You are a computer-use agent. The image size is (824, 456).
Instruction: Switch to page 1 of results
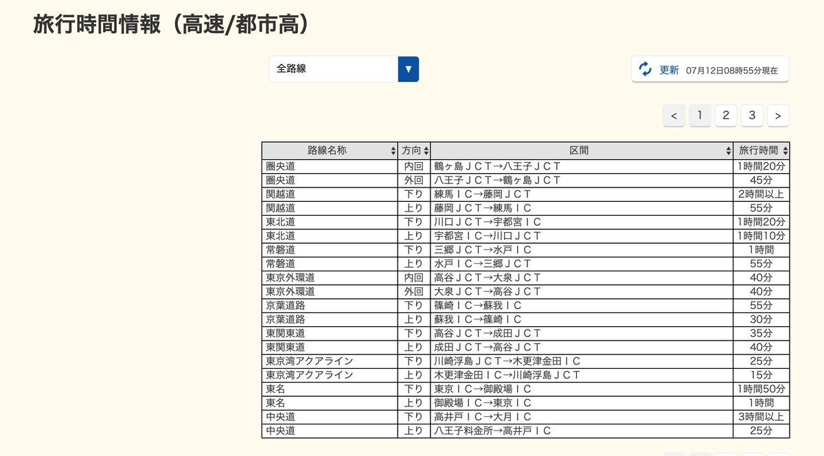click(x=700, y=115)
